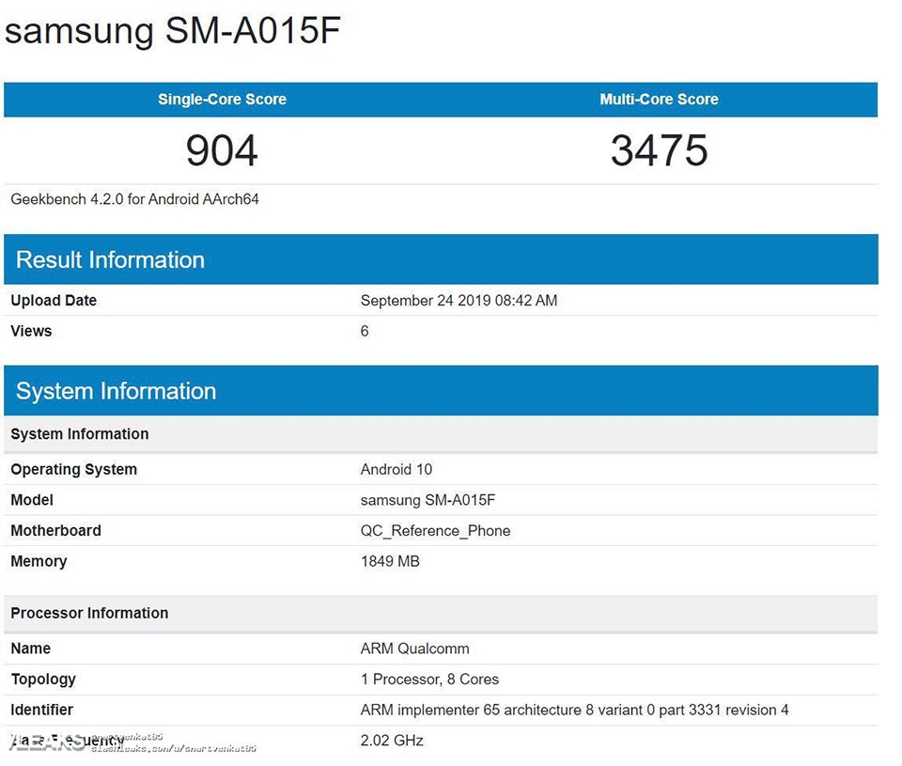Select the ARM Qualcomm value
The width and height of the screenshot is (902, 766).
414,649
